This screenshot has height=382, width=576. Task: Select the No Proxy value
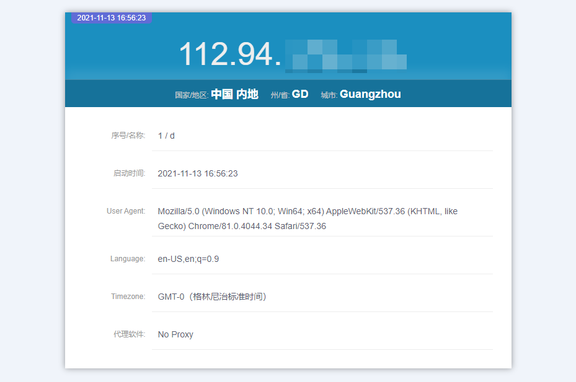(x=175, y=335)
